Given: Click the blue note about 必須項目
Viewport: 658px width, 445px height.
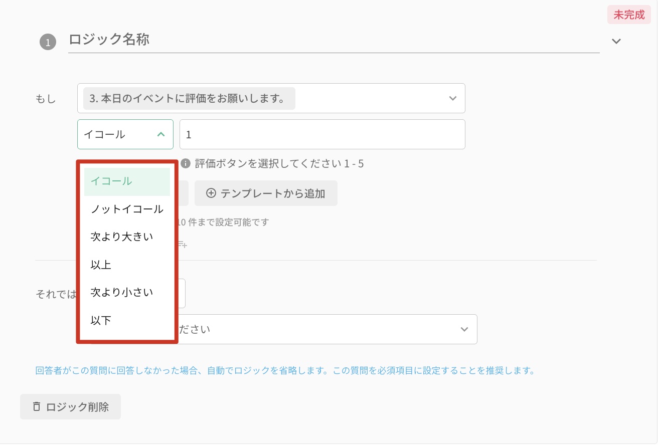Looking at the screenshot, I should click(285, 371).
